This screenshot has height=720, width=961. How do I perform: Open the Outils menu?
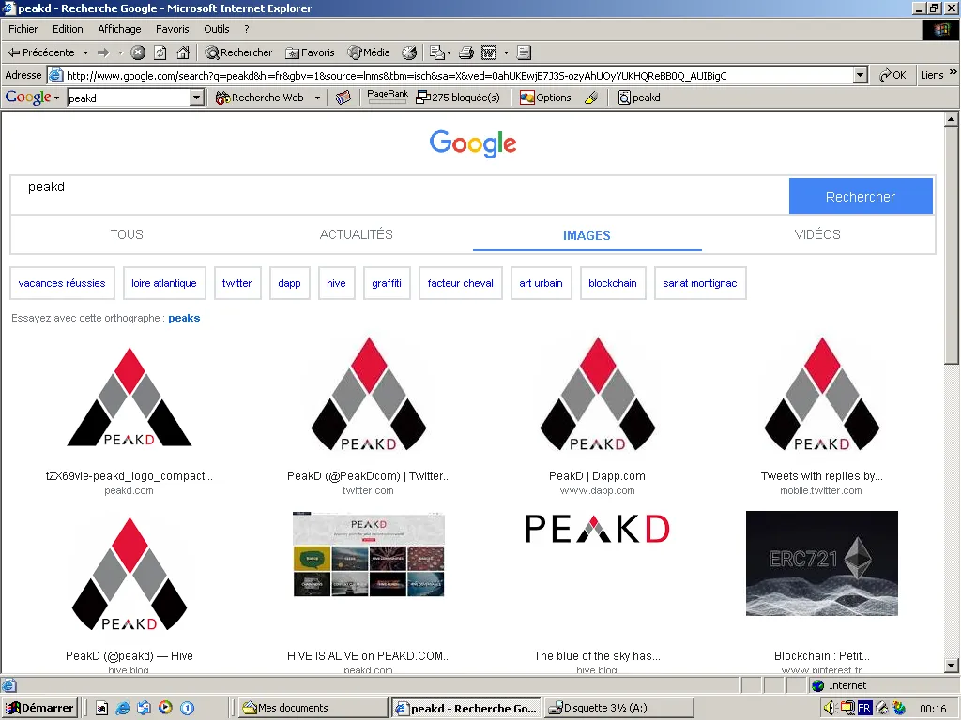tap(217, 29)
